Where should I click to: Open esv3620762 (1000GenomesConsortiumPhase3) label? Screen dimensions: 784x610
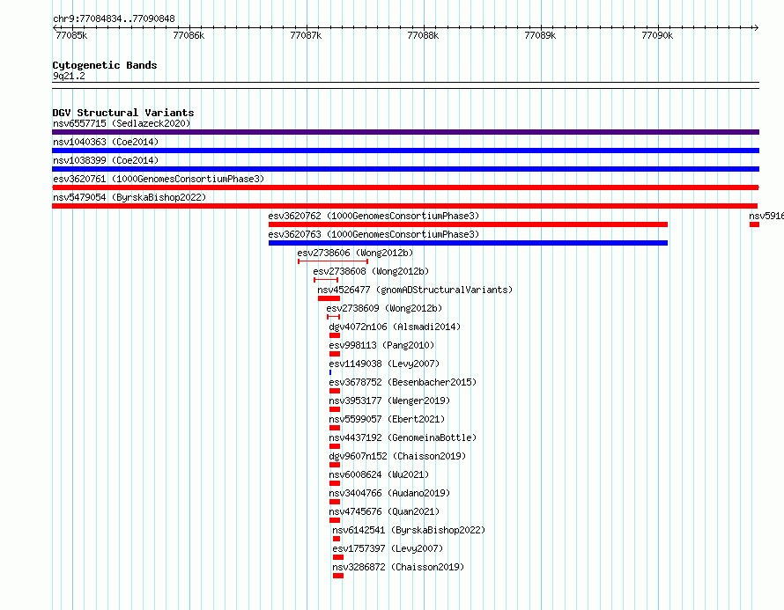point(374,216)
